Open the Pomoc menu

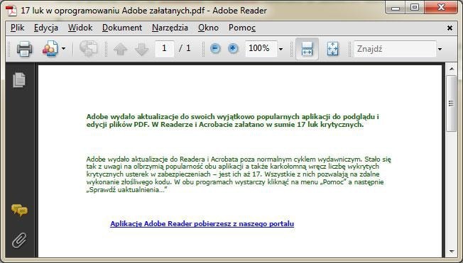coord(242,28)
